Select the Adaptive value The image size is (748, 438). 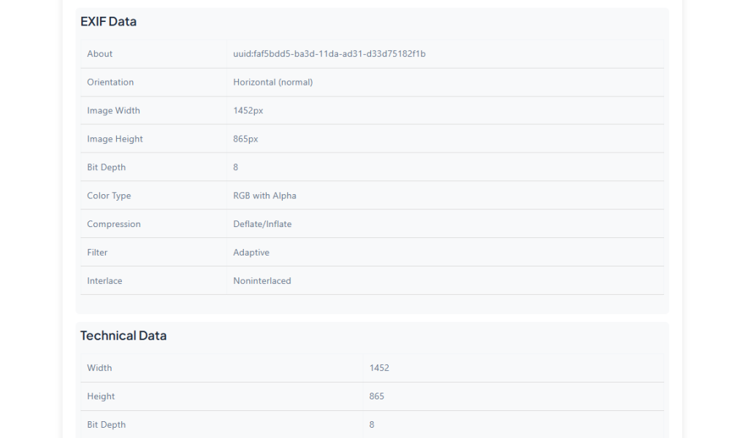point(251,253)
